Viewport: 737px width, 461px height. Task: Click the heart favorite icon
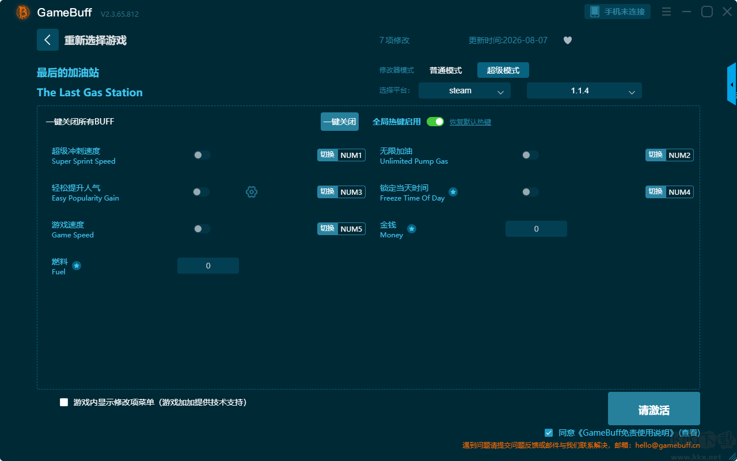(568, 40)
